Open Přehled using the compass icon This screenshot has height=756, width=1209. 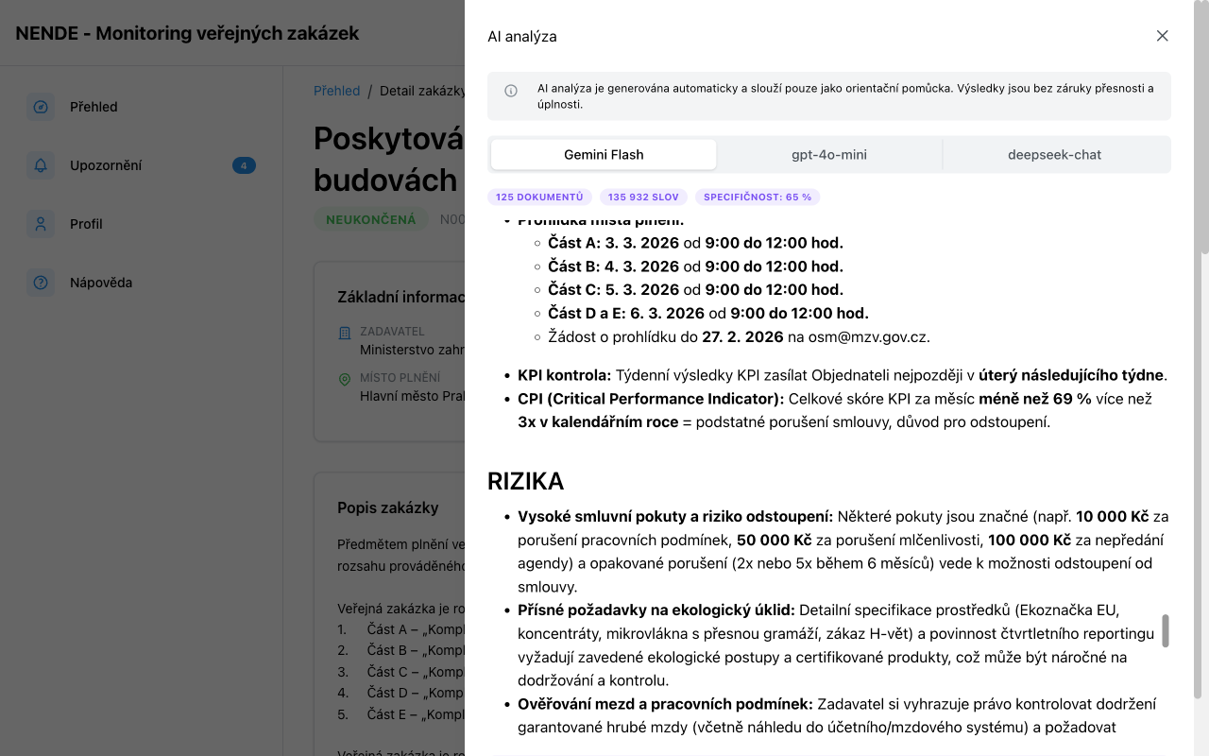pyautogui.click(x=40, y=107)
